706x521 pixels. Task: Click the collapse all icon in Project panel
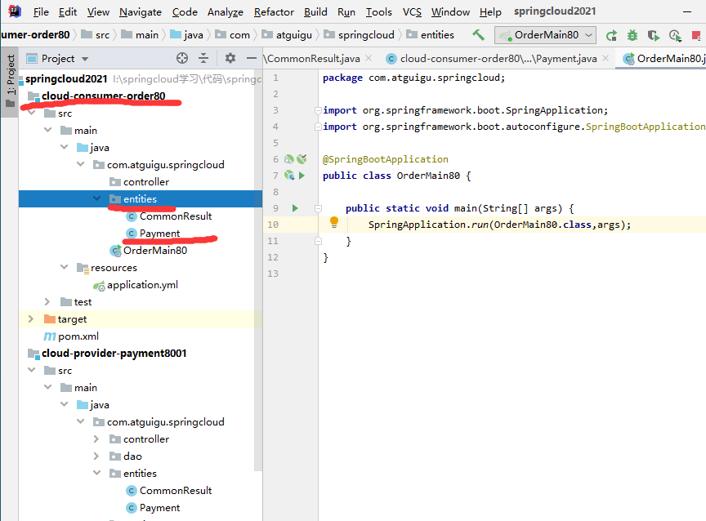[x=203, y=58]
